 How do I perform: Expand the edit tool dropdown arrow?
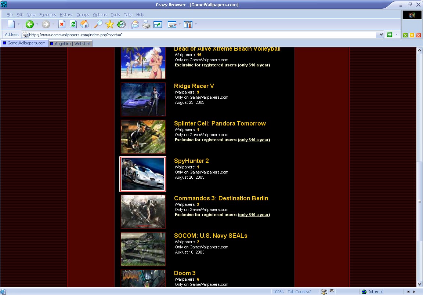(180, 24)
